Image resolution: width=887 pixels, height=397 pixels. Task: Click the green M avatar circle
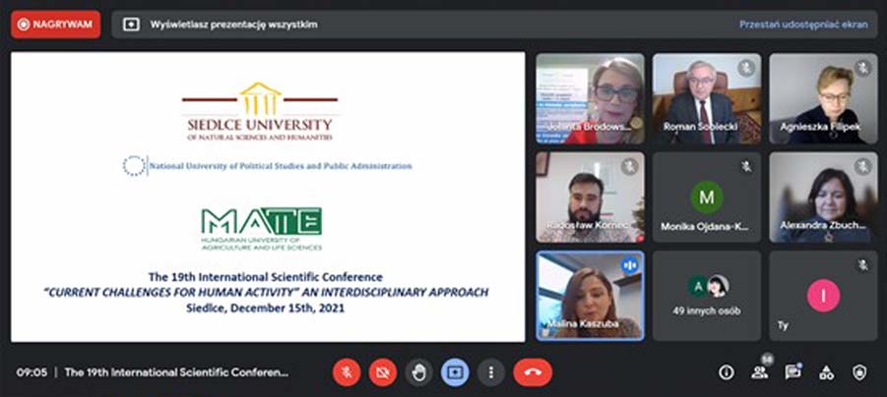click(707, 198)
